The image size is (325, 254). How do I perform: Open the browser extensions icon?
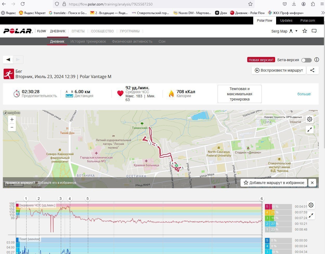pyautogui.click(x=313, y=4)
